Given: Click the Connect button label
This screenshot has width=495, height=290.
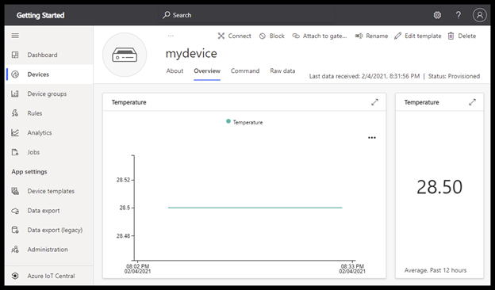Looking at the screenshot, I should click(240, 36).
